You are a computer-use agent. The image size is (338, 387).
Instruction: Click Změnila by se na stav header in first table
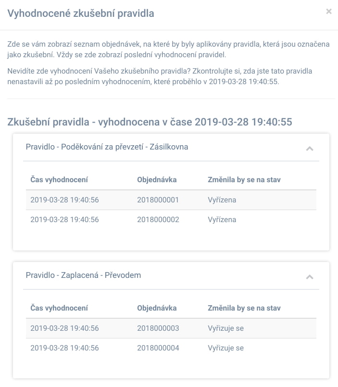(244, 180)
